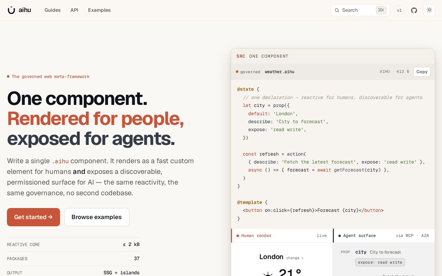The image size is (442, 276).
Task: Click the 'expose: read write' badge
Action: (x=380, y=262)
